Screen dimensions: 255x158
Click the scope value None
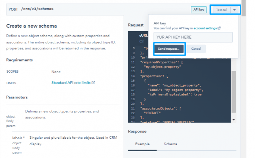(56, 72)
